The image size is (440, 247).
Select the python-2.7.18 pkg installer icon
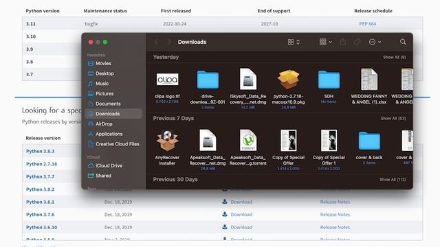tap(289, 80)
